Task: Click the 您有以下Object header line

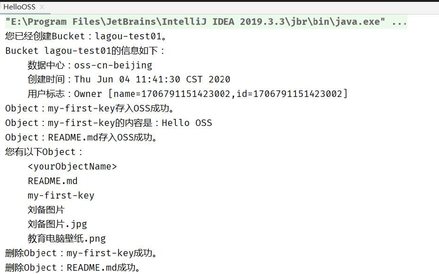Action: coord(42,152)
